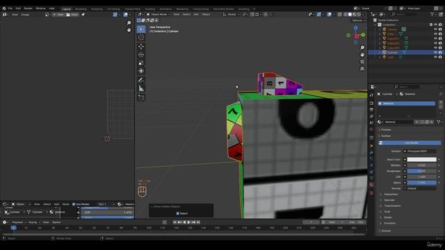Expand the Specular section

[389, 200]
